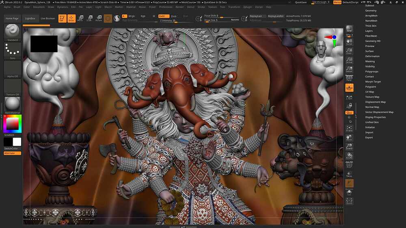Click the Rotate view icon in right shelf
The image size is (406, 228).
click(349, 156)
